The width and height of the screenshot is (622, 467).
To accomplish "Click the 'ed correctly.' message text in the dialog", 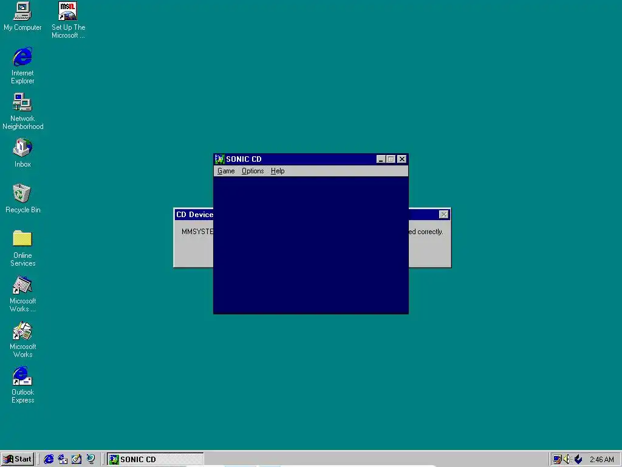I will pos(426,232).
